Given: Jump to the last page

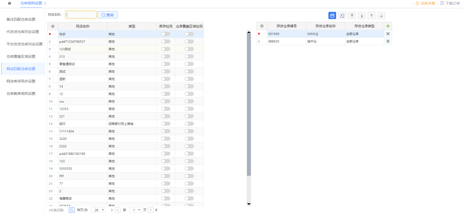Looking at the screenshot, I should 156,210.
